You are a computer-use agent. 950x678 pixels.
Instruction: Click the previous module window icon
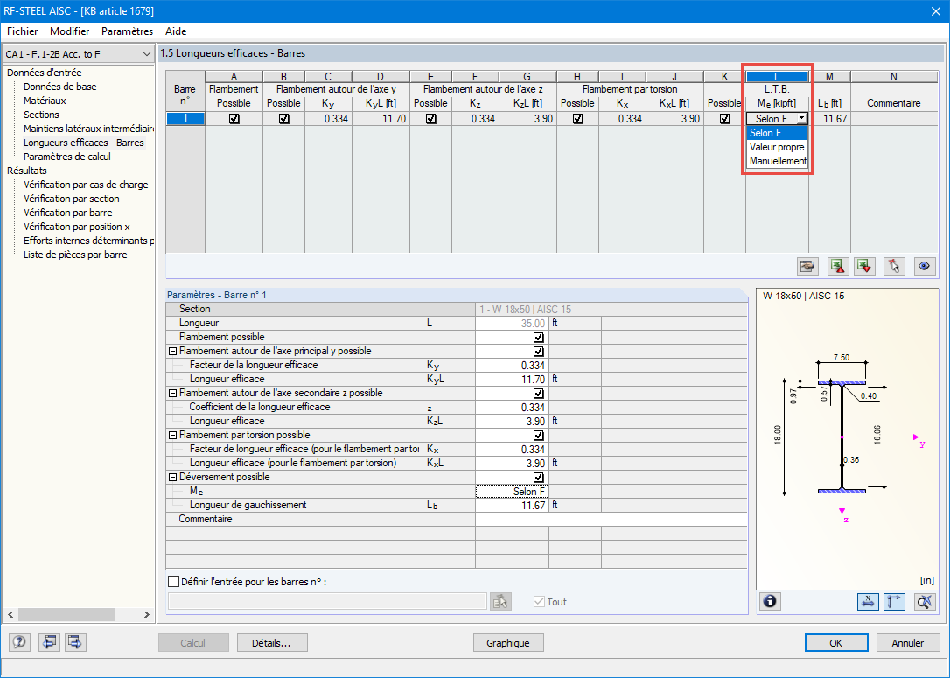tap(49, 642)
